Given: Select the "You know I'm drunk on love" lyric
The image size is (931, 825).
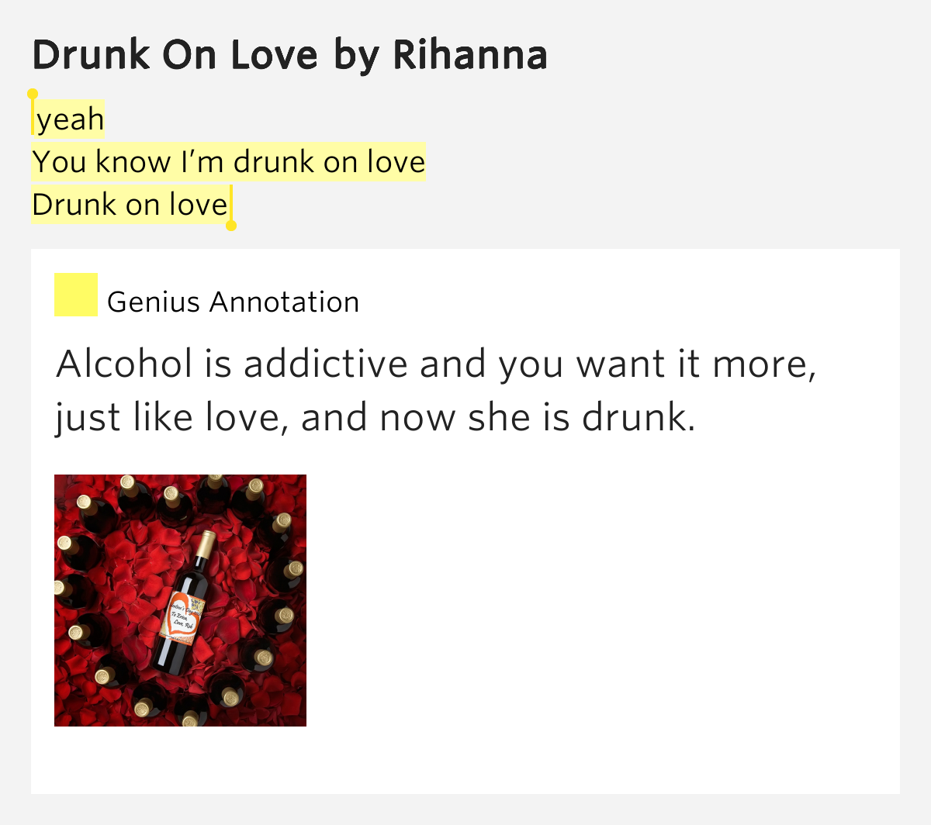Looking at the screenshot, I should point(229,162).
